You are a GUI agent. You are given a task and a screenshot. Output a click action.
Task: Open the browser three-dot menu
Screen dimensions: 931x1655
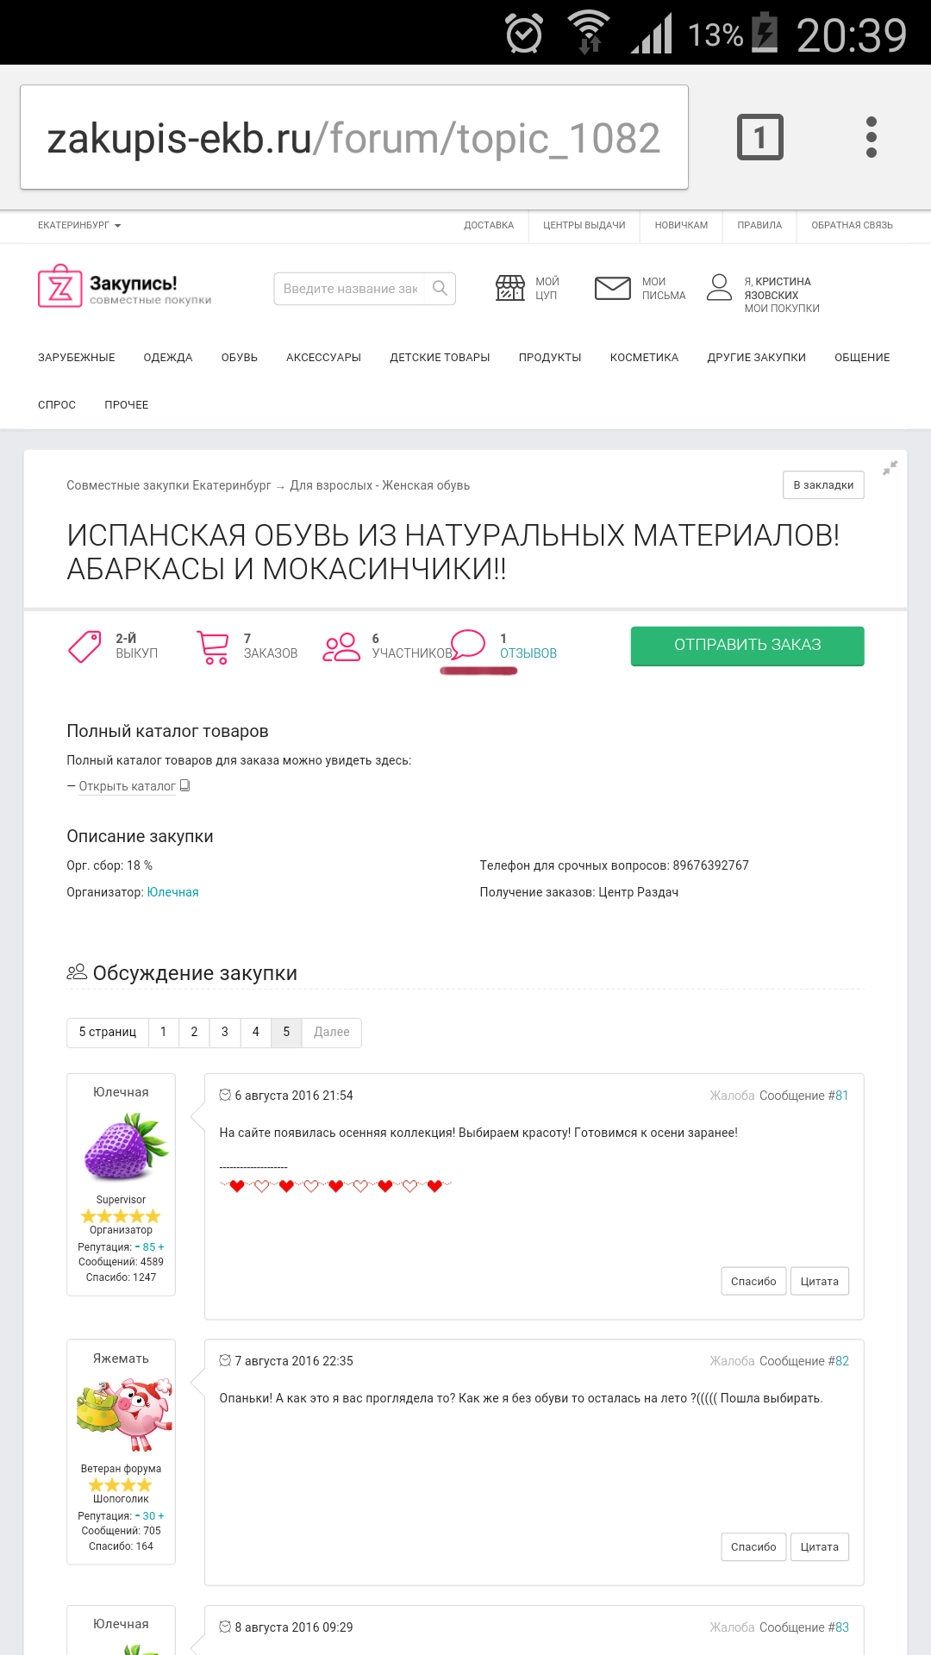[x=871, y=137]
